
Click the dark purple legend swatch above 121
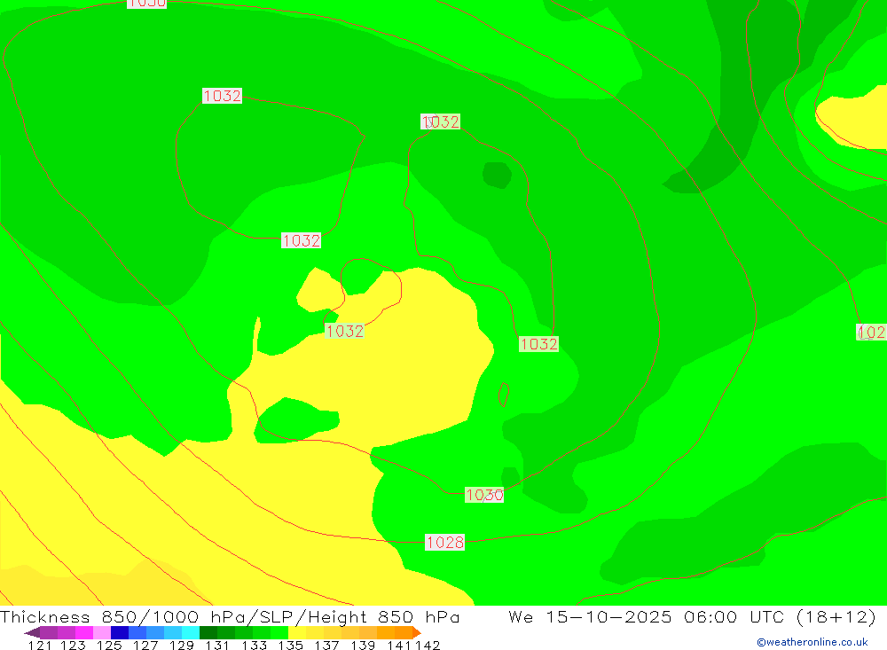pos(49,632)
